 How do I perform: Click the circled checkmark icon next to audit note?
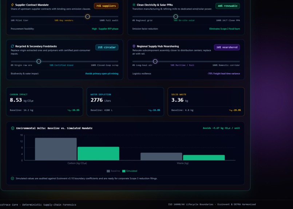click(x=12, y=178)
